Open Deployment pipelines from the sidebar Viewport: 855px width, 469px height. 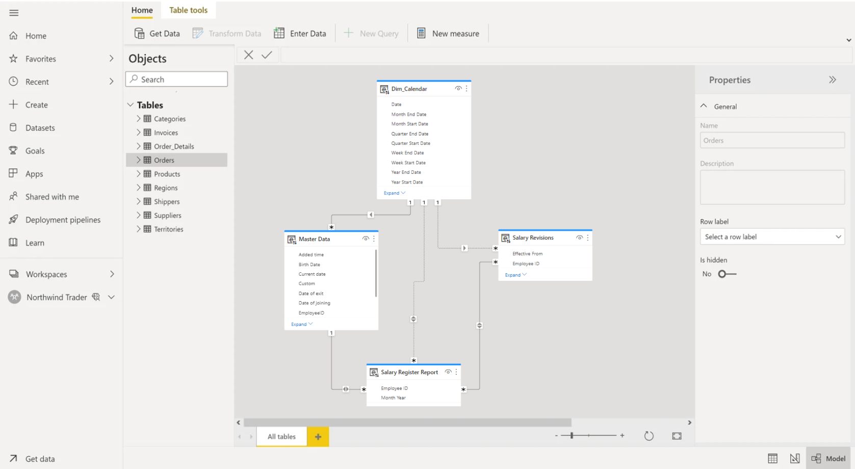(x=63, y=219)
